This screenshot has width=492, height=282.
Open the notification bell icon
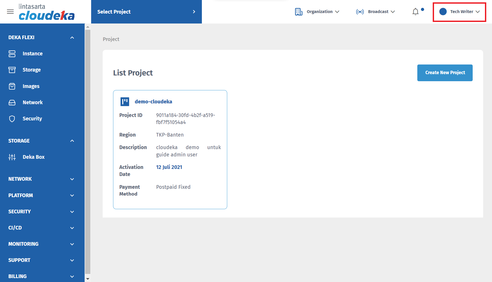point(415,12)
